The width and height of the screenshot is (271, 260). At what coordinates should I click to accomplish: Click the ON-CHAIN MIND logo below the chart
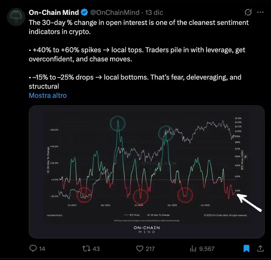click(x=147, y=229)
